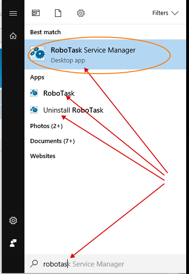Expand the Documents (7+) category
The height and width of the screenshot is (274, 189).
[52, 141]
